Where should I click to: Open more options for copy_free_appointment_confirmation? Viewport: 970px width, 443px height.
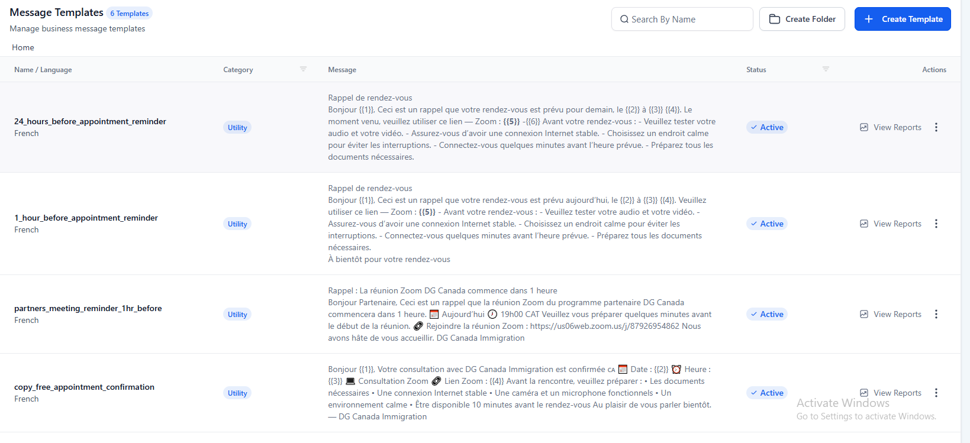(936, 393)
